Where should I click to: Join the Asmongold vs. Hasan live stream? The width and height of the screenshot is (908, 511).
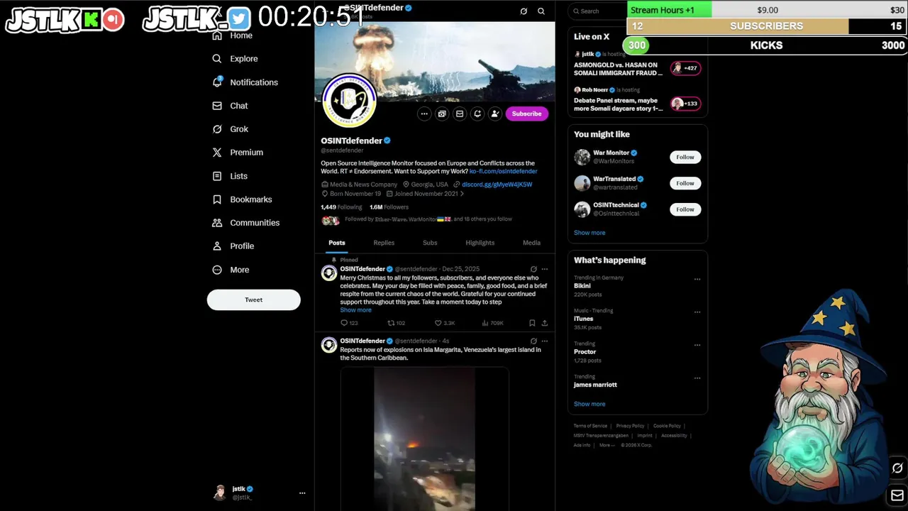click(x=637, y=64)
